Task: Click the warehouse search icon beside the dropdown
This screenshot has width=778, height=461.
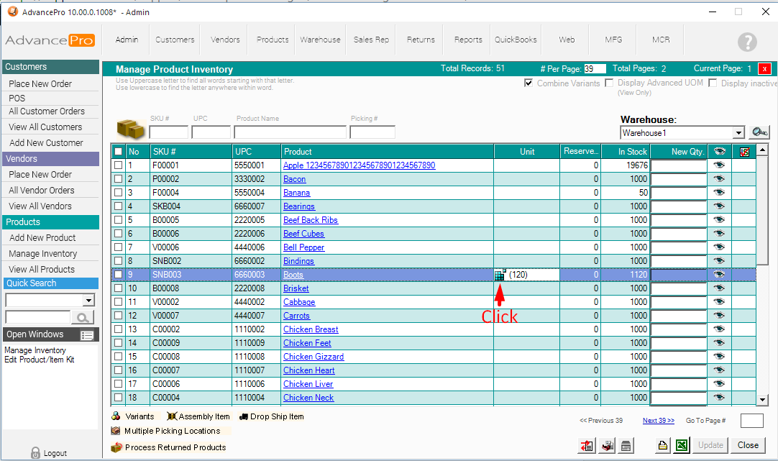Action: [759, 132]
